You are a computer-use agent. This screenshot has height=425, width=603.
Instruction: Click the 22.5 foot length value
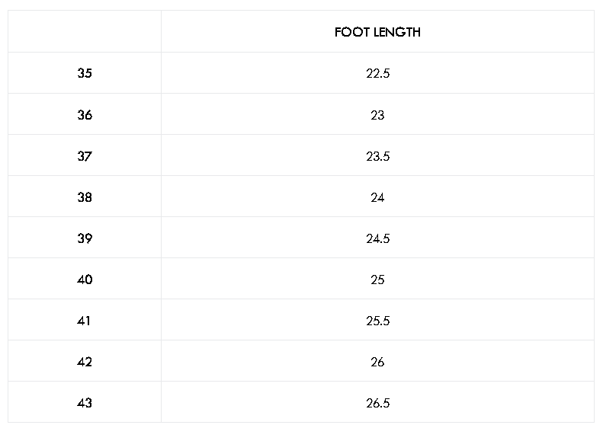377,73
